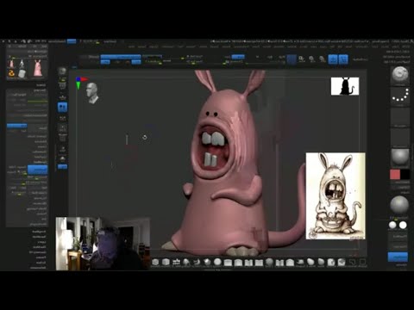This screenshot has height=310, width=414.
Task: Click the large gray sphere below the color swatches
Action: 399,205
